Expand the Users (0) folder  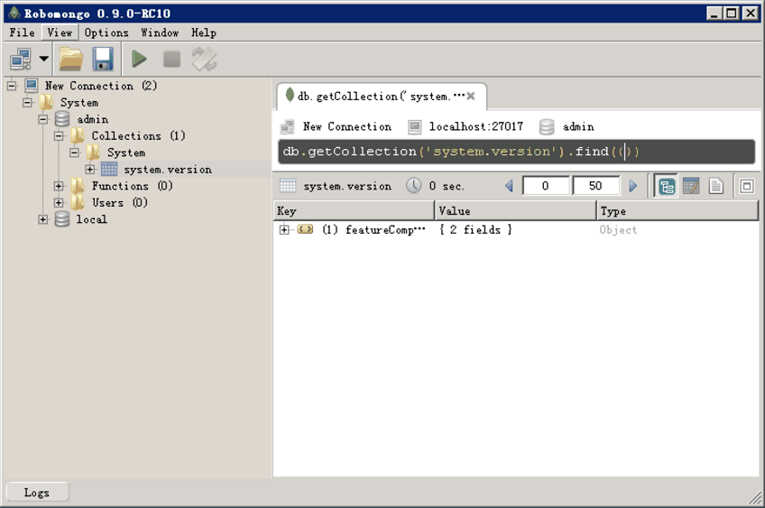pos(59,202)
